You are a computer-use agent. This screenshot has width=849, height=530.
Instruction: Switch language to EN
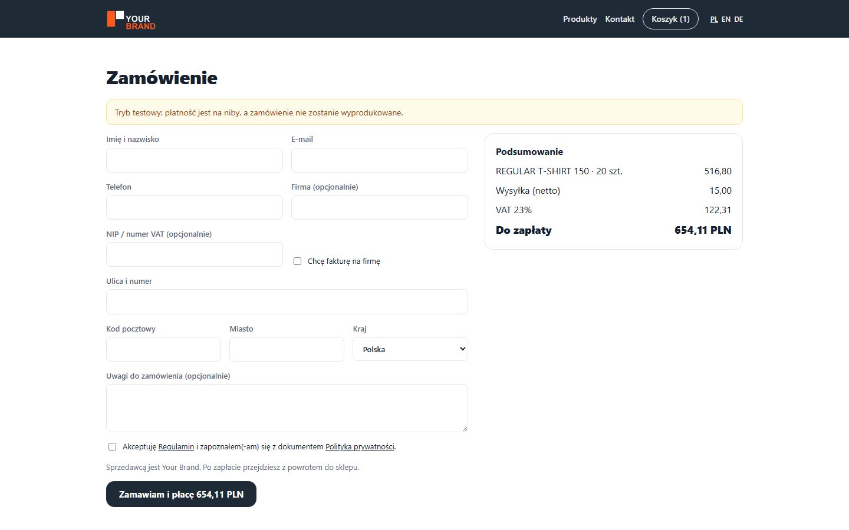click(x=726, y=19)
